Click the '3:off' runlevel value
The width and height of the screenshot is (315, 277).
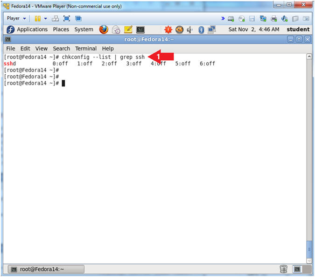coord(134,64)
